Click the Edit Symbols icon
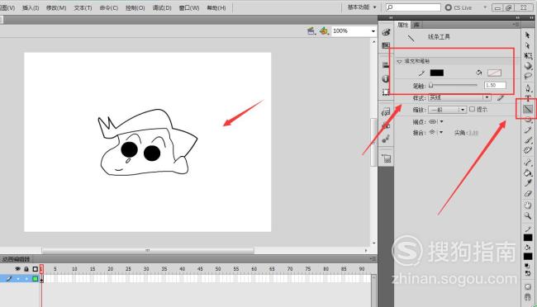This screenshot has height=307, width=537. click(324, 31)
